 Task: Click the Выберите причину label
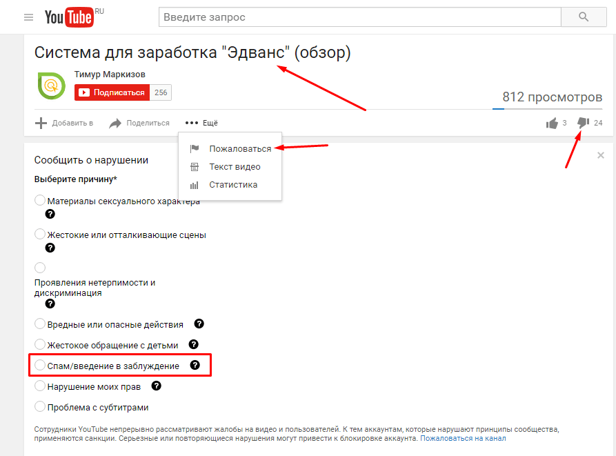(x=75, y=179)
